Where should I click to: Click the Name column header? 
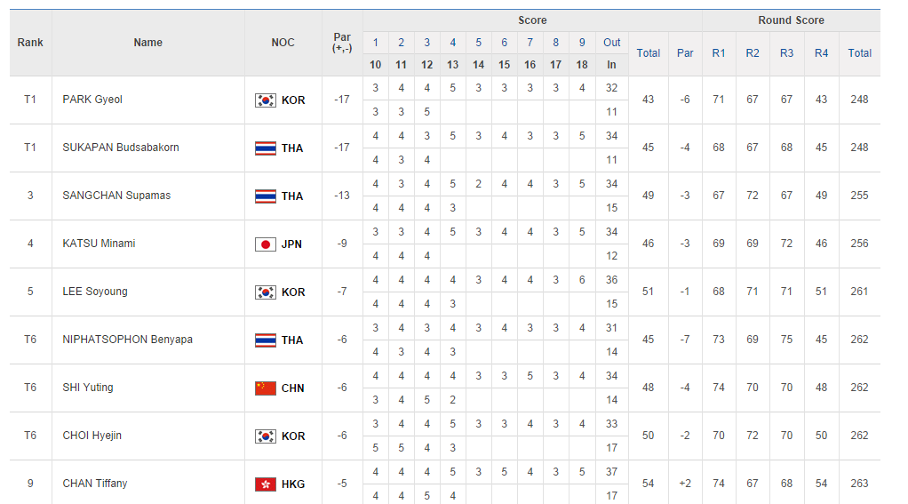pos(148,43)
